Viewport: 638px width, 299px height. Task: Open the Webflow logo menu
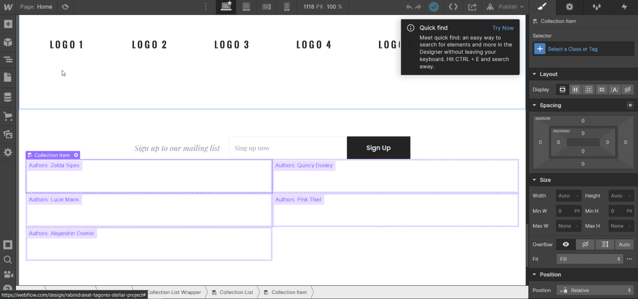tap(8, 7)
